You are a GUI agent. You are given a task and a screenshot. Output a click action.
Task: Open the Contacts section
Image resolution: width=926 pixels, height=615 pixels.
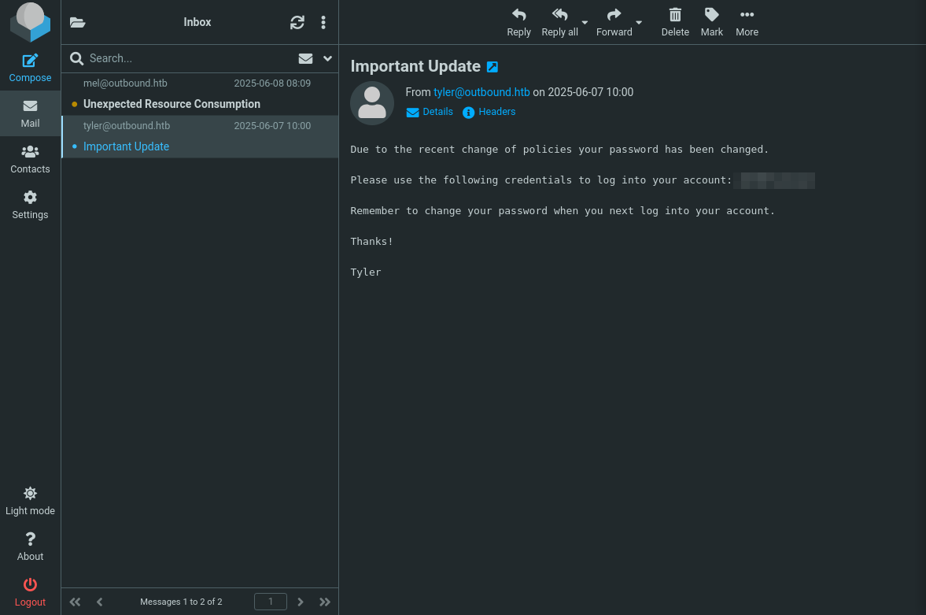(x=30, y=159)
